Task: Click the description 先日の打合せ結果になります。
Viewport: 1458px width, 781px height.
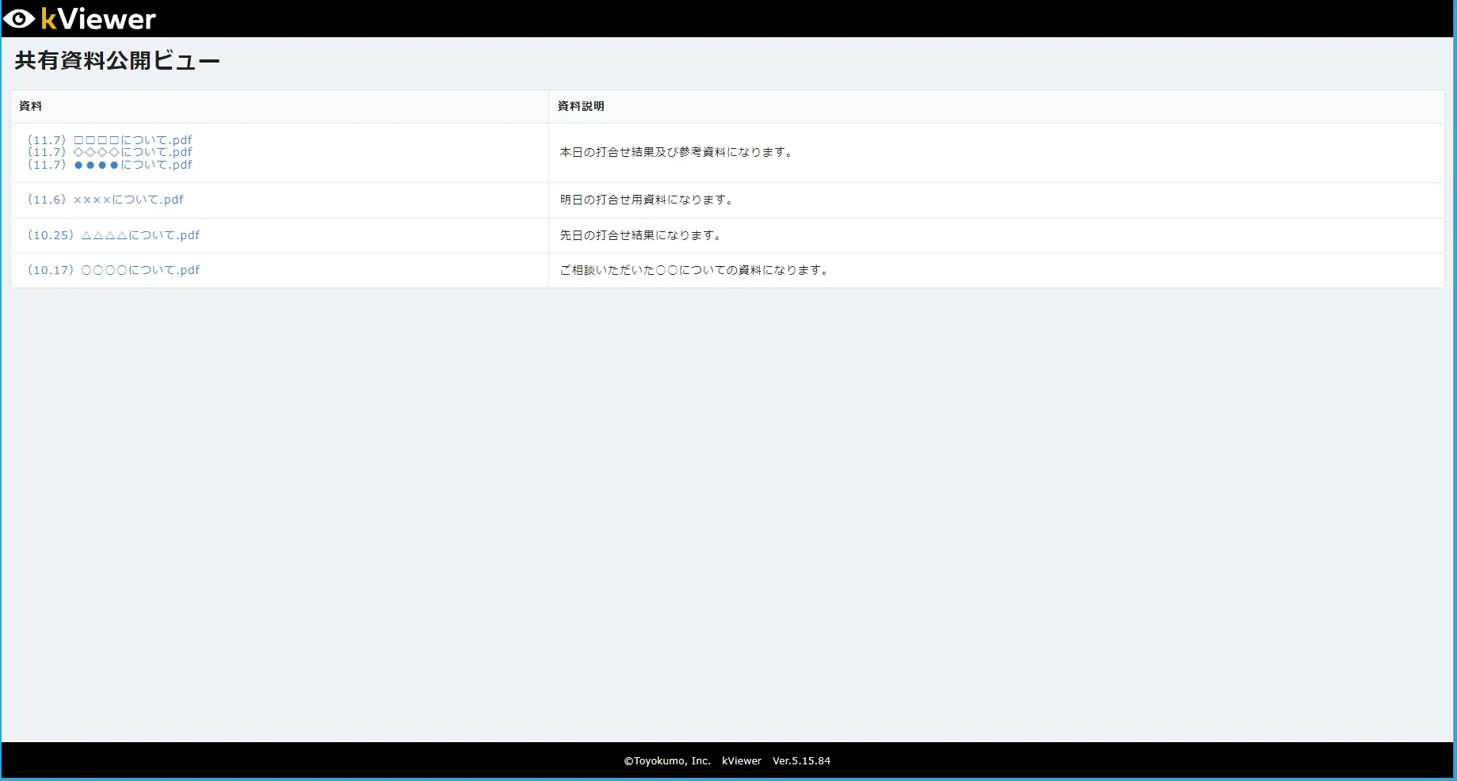Action: click(x=641, y=235)
